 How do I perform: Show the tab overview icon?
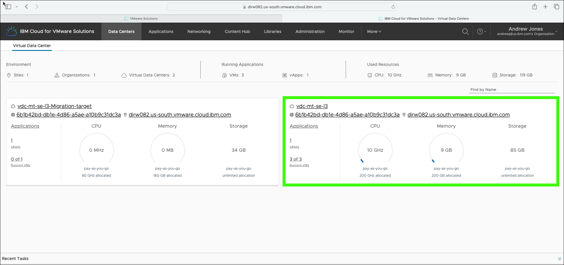coord(557,6)
